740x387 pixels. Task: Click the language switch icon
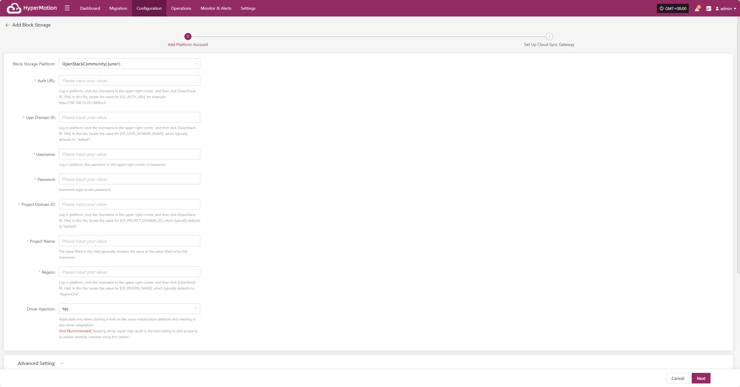click(x=709, y=9)
